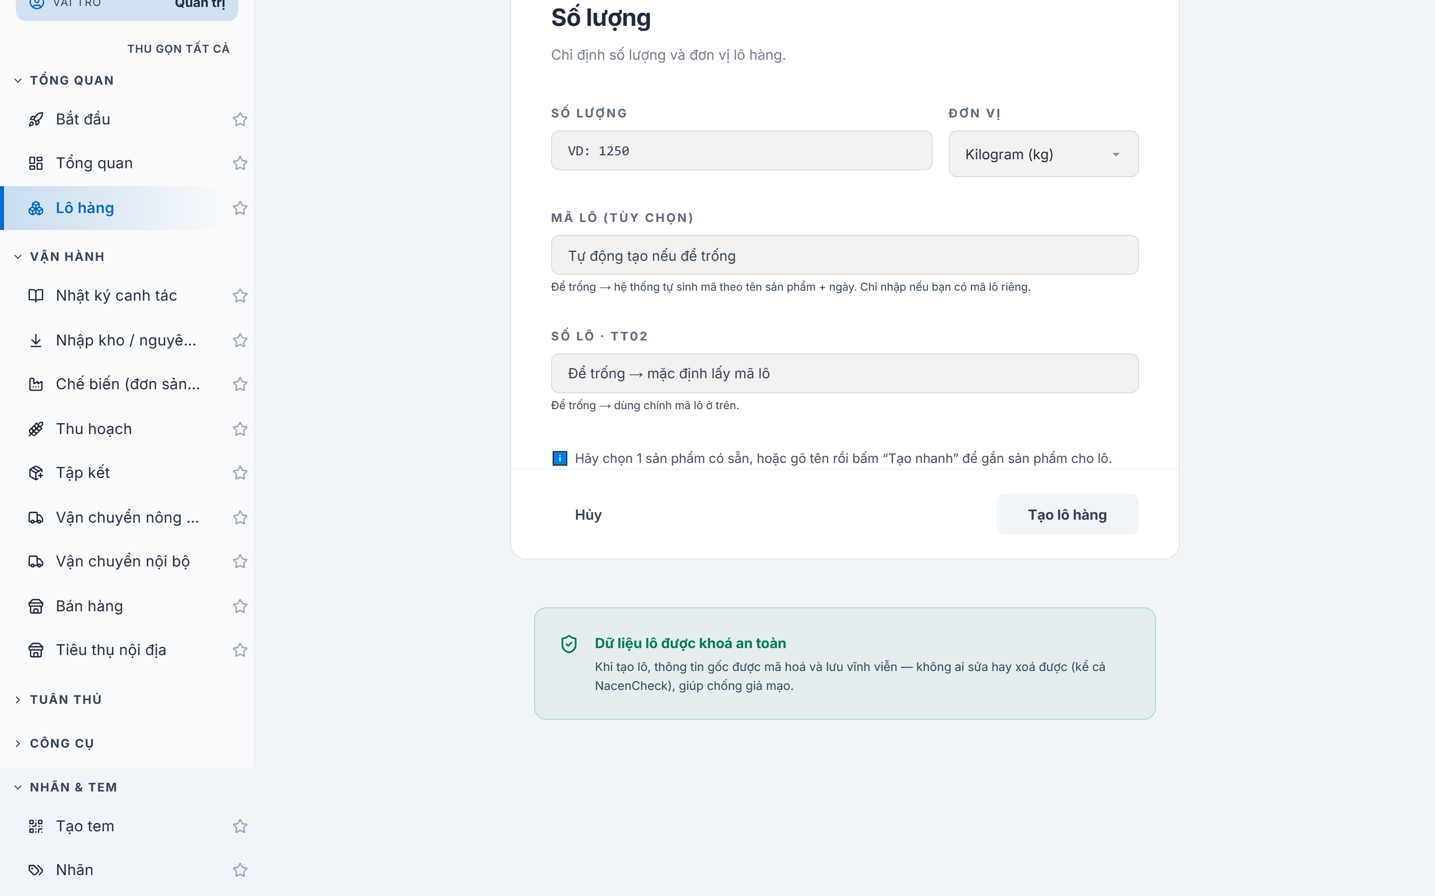
Task: Star the Nhật ký canh tác item
Action: 240,295
